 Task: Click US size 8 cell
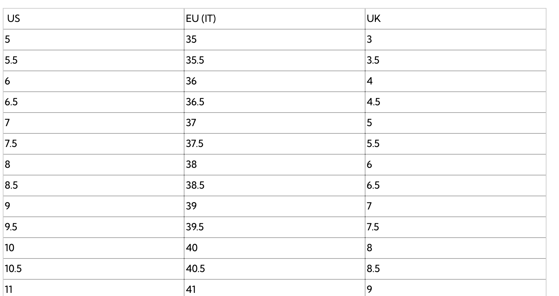pyautogui.click(x=8, y=165)
